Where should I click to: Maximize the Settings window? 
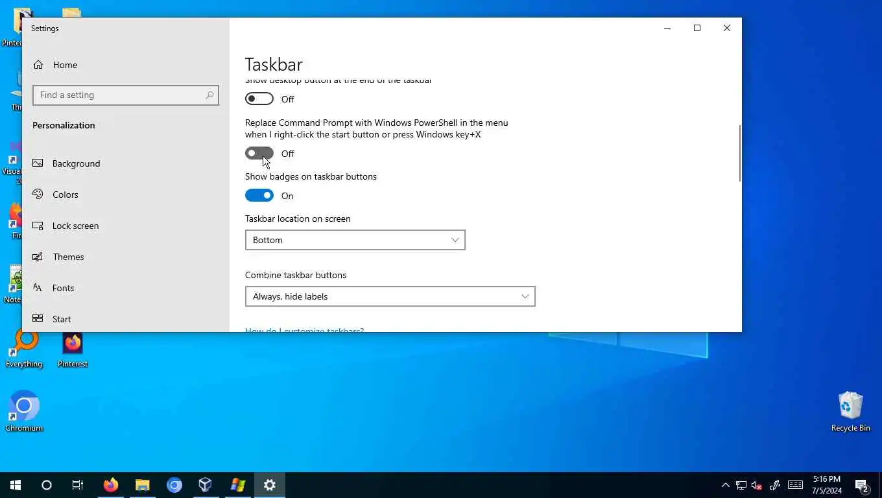pos(697,28)
